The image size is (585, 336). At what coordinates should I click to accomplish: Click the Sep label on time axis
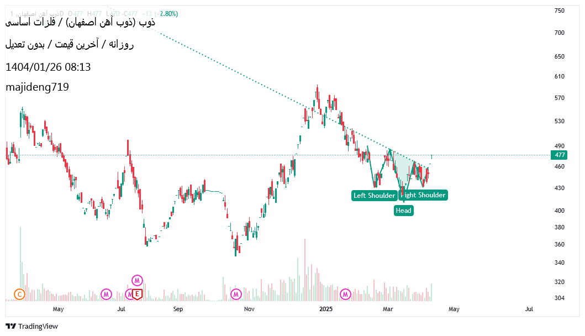(x=178, y=309)
